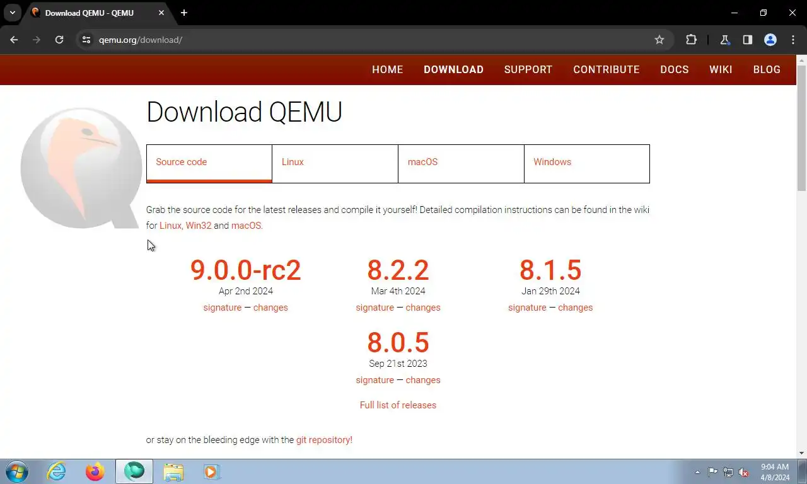Open the media player taskbar icon

tap(211, 471)
